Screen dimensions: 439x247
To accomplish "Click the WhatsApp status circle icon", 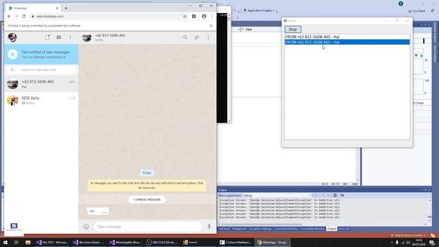I will (47, 37).
